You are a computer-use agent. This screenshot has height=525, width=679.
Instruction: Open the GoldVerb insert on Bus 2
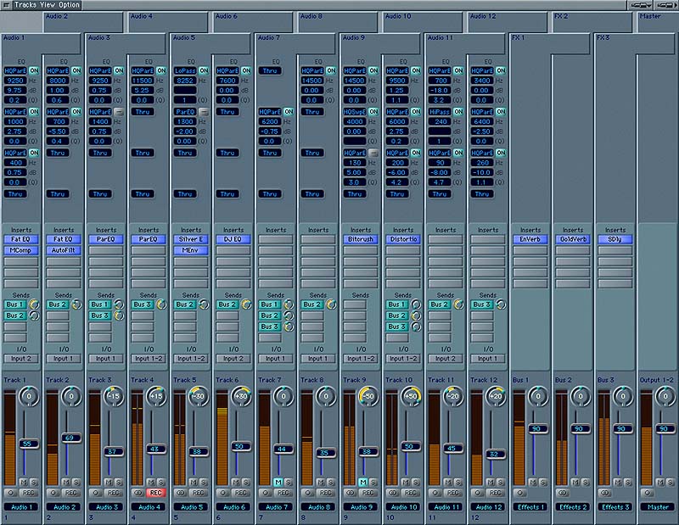click(571, 240)
